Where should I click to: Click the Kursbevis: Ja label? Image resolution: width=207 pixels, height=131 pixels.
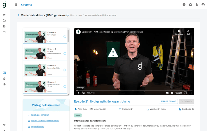point(188,109)
